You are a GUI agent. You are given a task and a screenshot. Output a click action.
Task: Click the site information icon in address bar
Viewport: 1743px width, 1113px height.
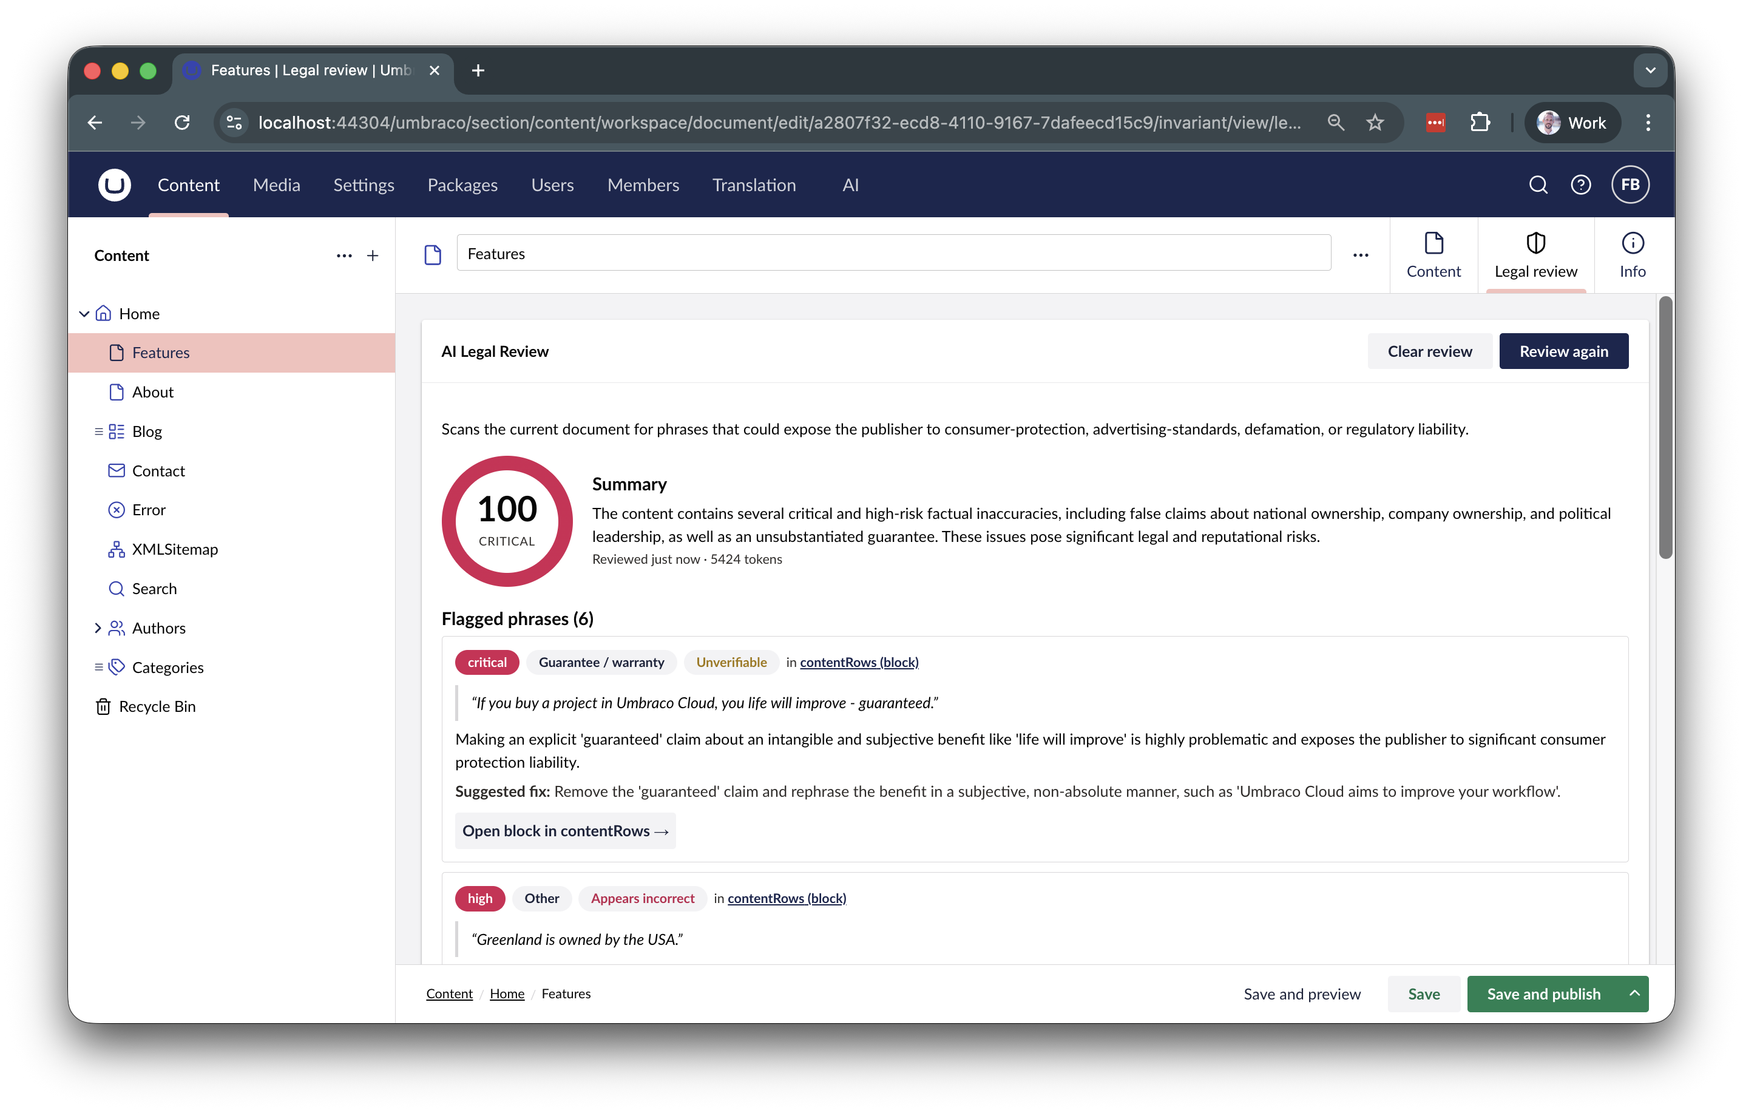234,123
